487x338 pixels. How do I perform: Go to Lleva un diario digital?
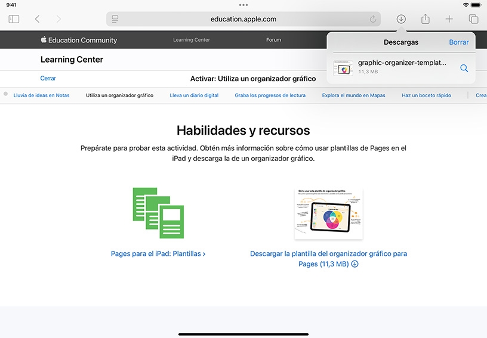[194, 95]
